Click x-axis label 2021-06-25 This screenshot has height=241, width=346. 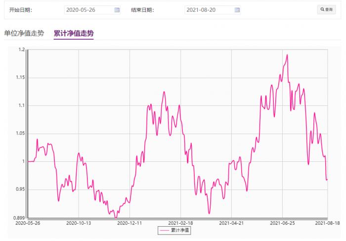[282, 223]
